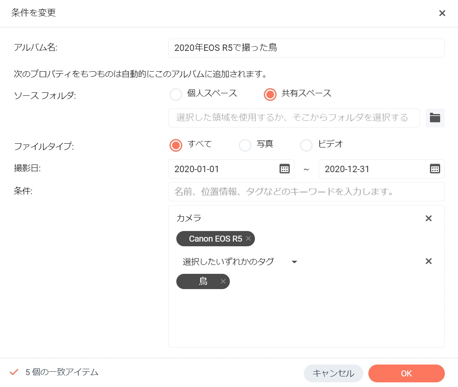Screen dimensions: 458x387
Task: Select the 共有スペース radio button
Action: [270, 94]
